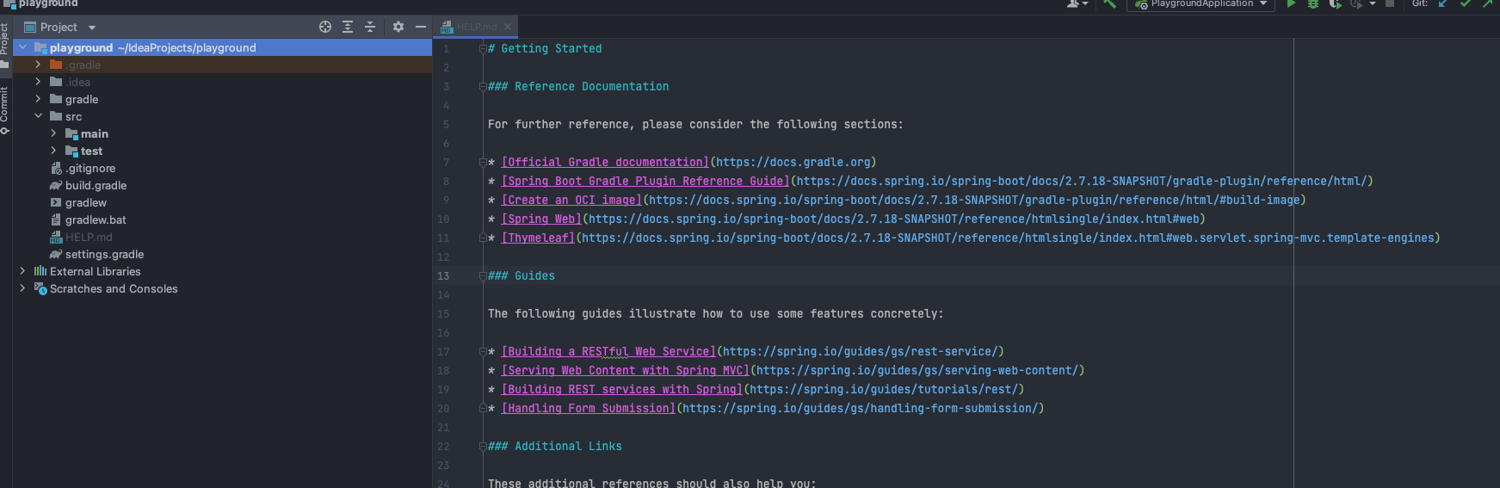This screenshot has width=1500, height=488.
Task: Click the Select Opened File locate icon
Action: pyautogui.click(x=325, y=27)
